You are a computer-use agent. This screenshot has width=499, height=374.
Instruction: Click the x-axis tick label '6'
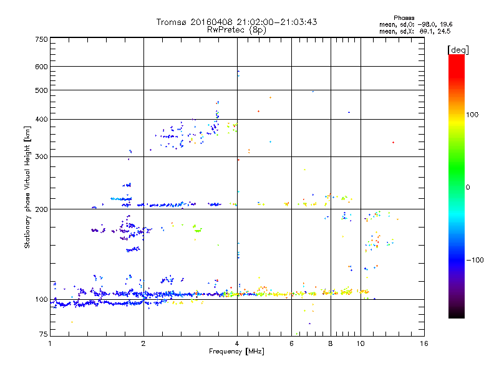click(291, 343)
